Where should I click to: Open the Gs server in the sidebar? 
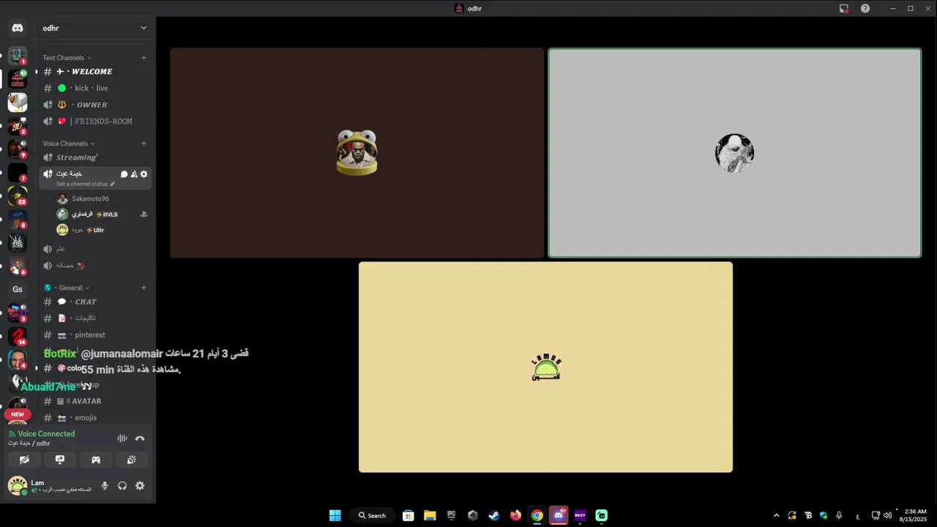pos(18,289)
